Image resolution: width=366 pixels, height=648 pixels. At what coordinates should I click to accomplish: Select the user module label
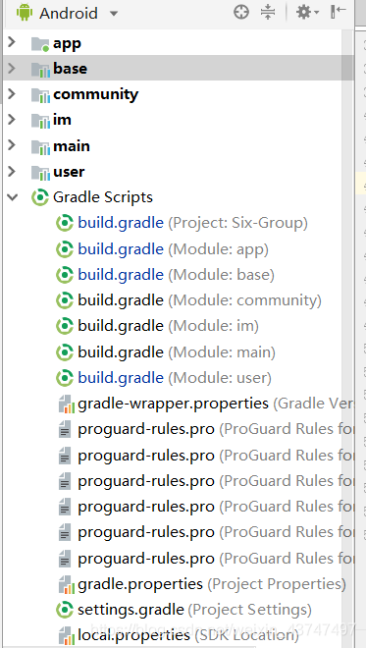pos(69,172)
